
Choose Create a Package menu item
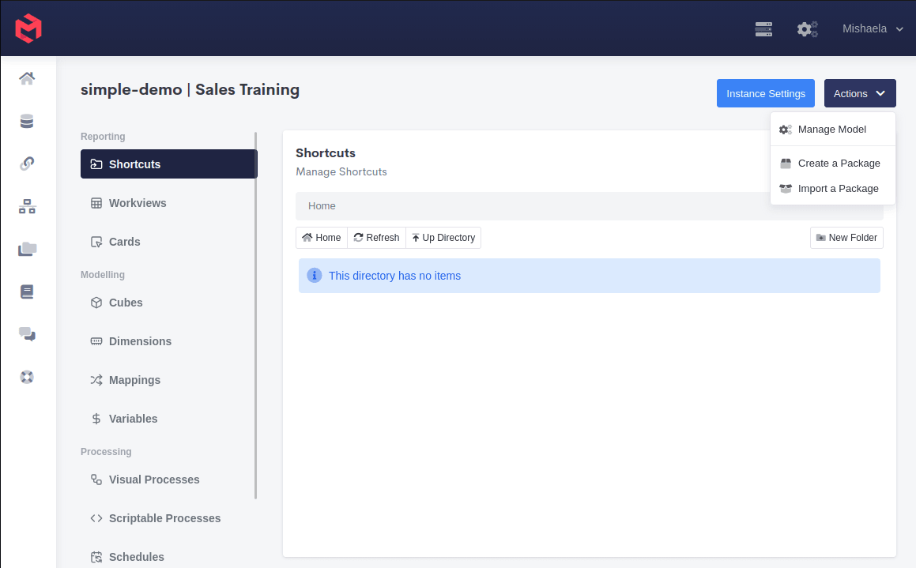click(832, 164)
